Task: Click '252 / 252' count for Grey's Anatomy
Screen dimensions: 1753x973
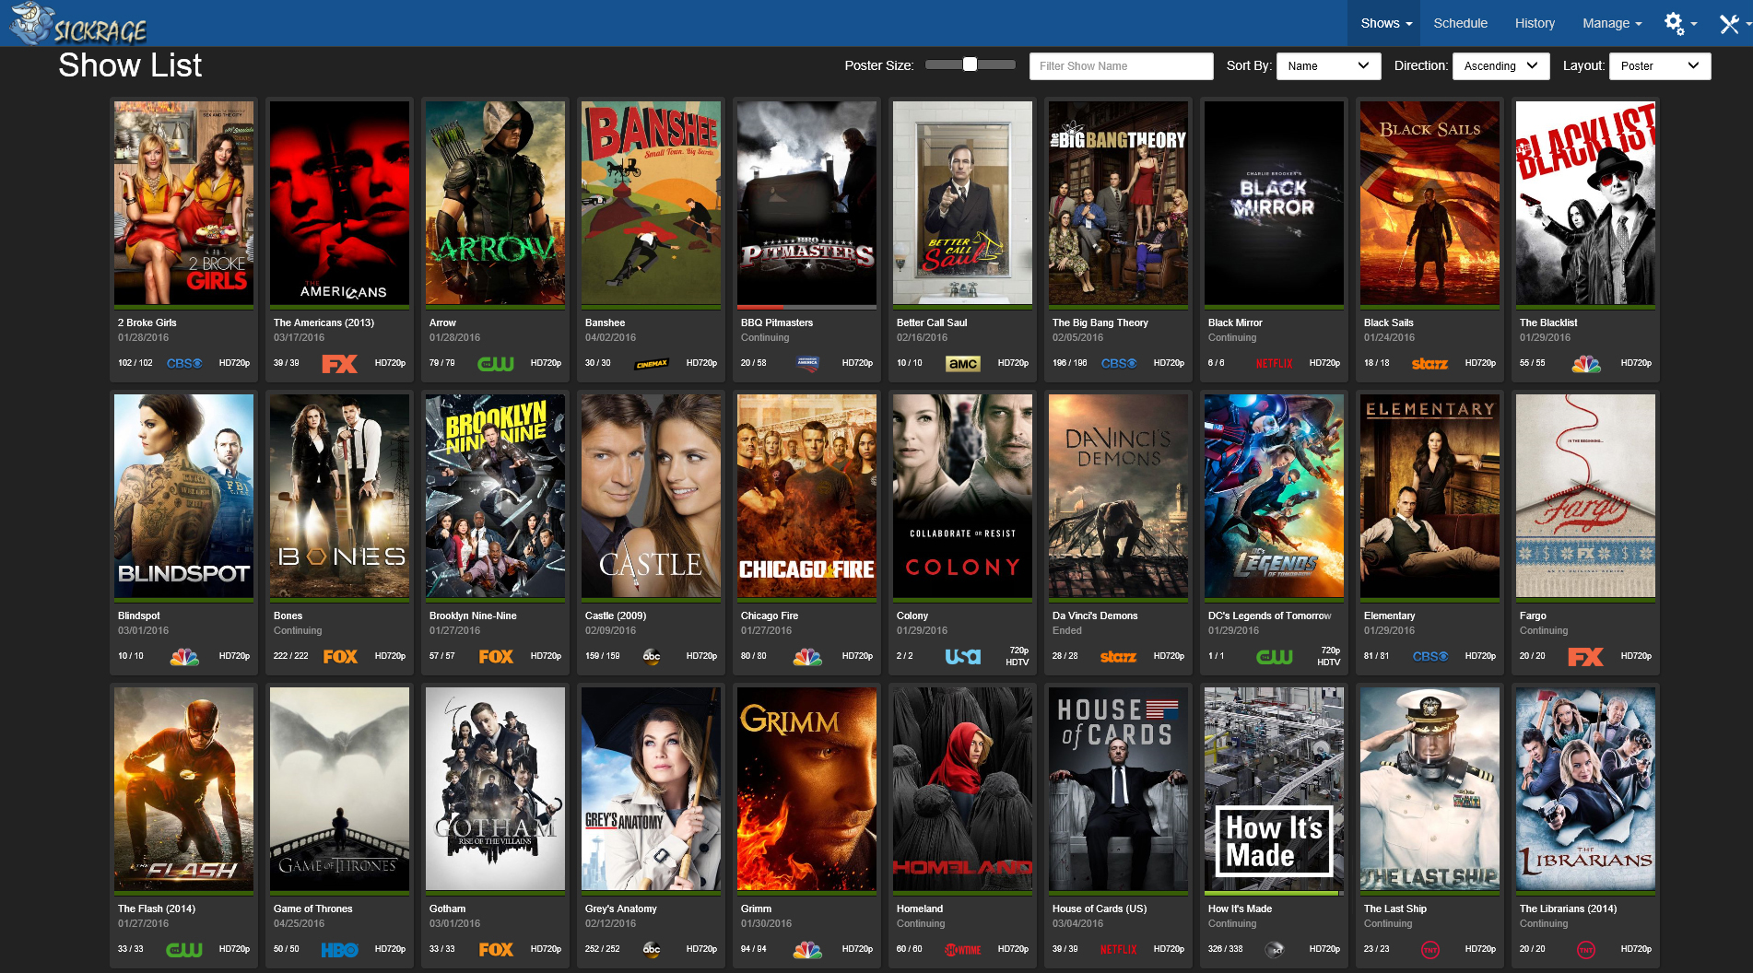Action: (603, 949)
